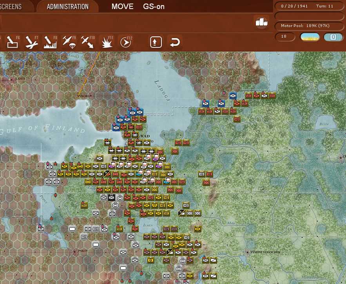Select the yellow mountain triangle unit counter
The height and width of the screenshot is (284, 346).
click(154, 205)
